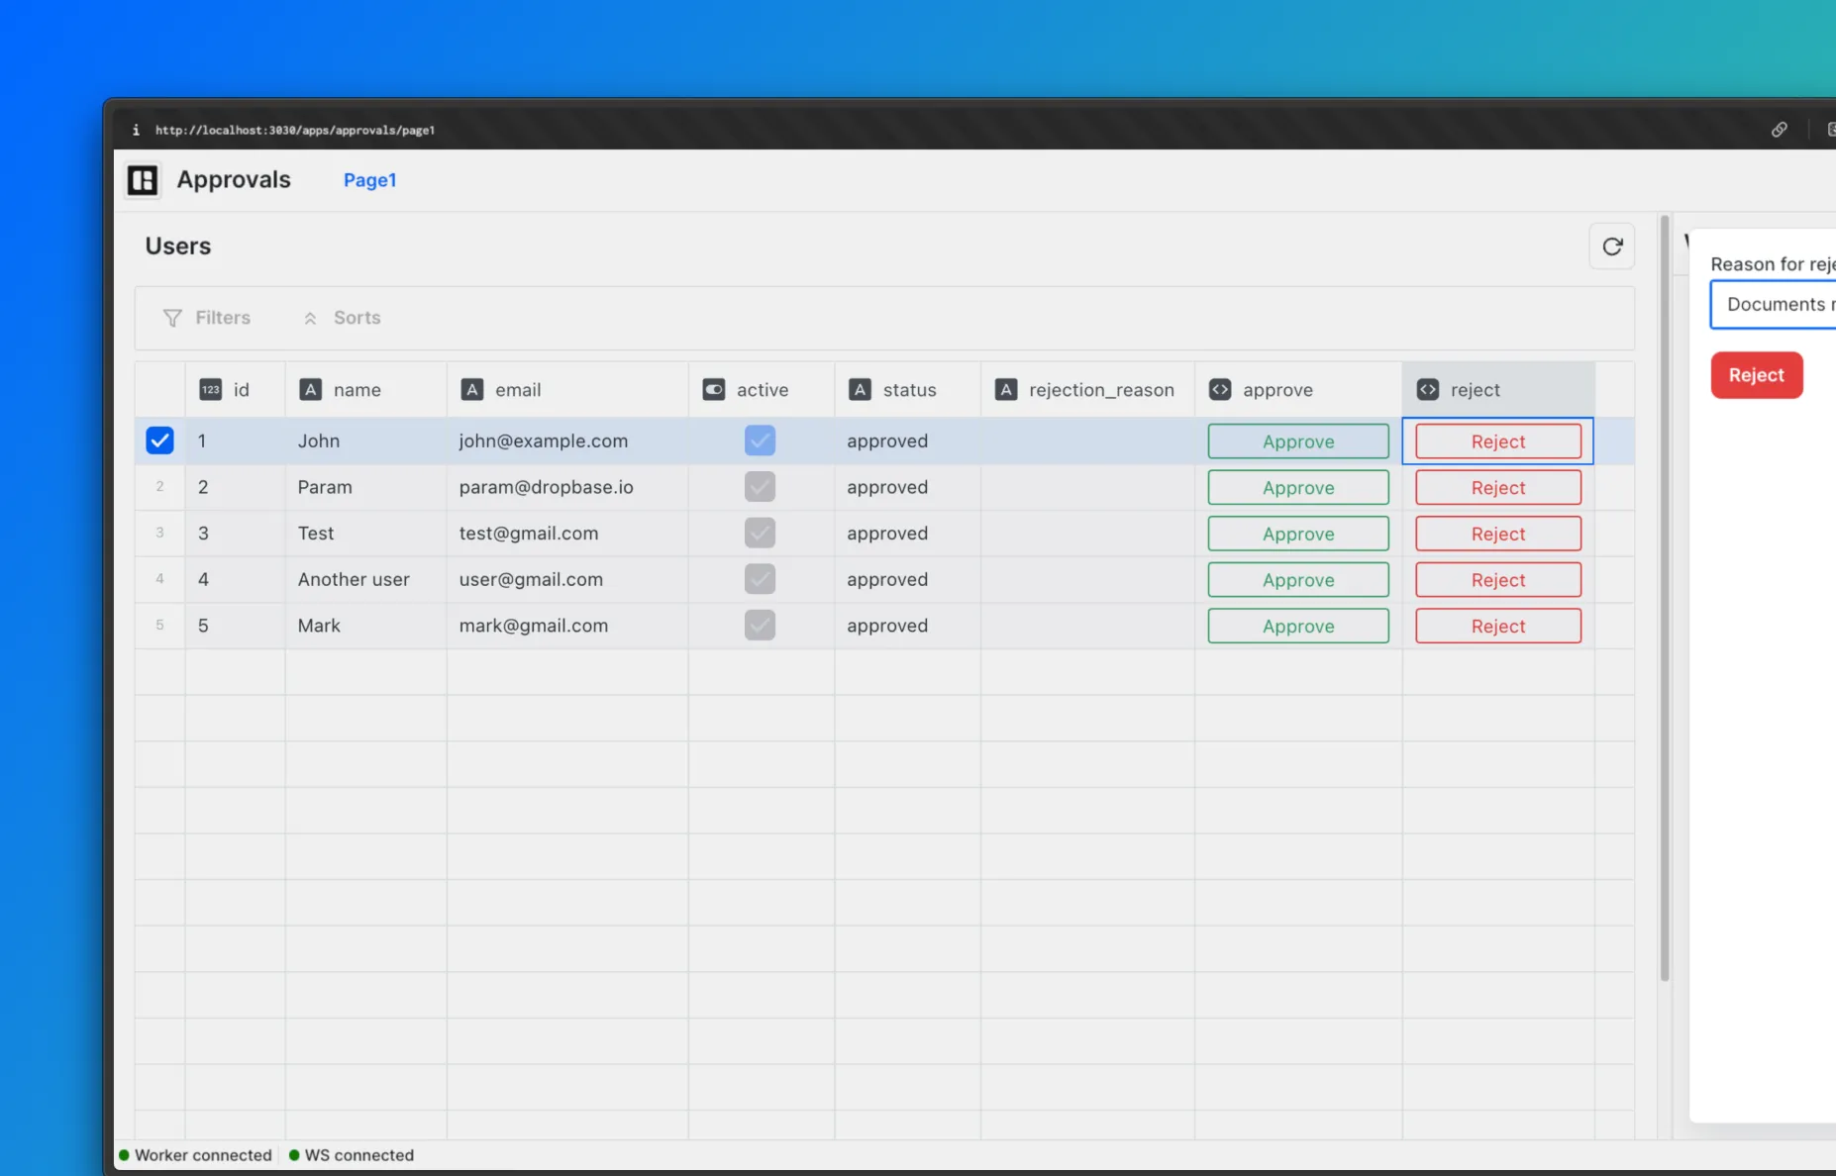Toggle the active checkbox in Mark's row
This screenshot has height=1176, width=1836.
(759, 625)
